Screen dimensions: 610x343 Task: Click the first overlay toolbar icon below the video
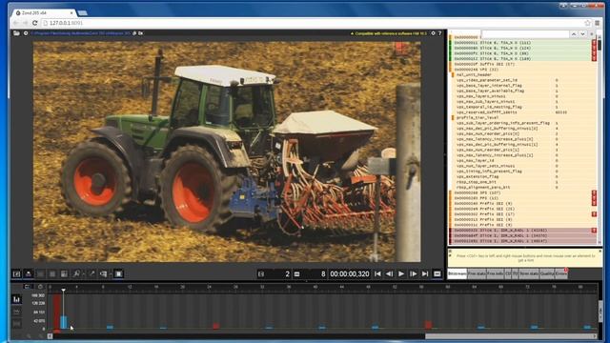pos(16,274)
